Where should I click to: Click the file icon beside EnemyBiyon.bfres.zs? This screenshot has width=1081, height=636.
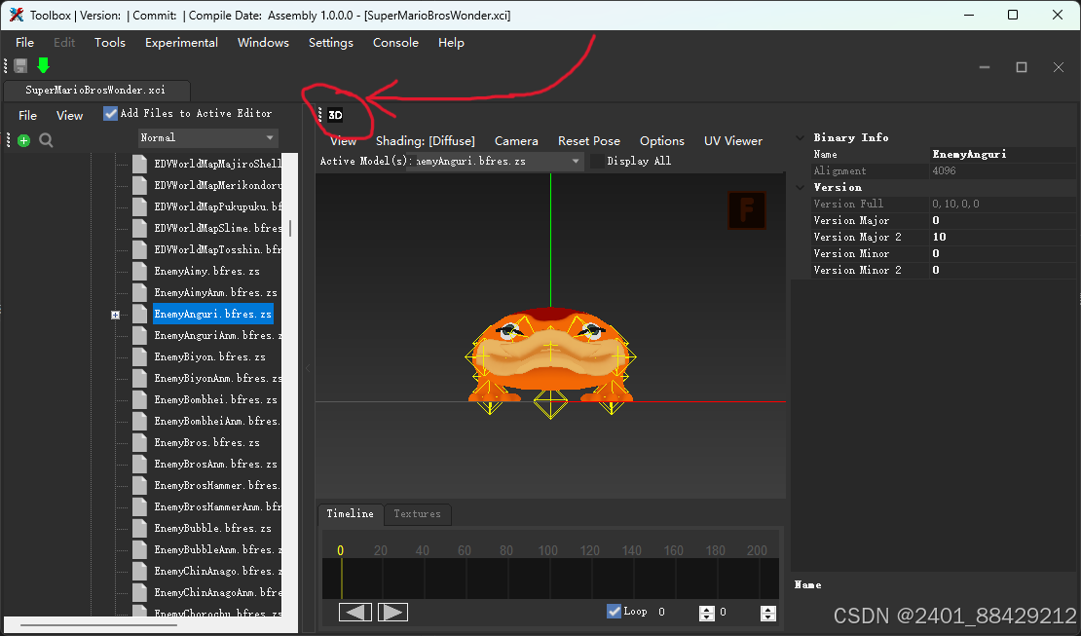tap(140, 356)
